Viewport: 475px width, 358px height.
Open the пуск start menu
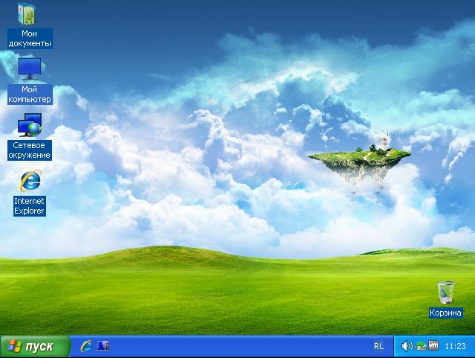pos(35,346)
